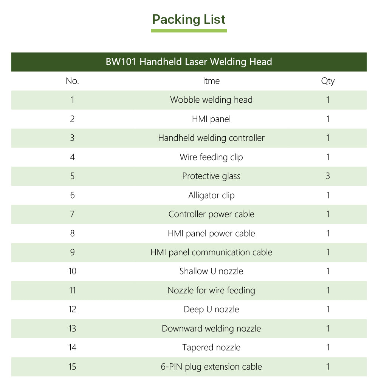The width and height of the screenshot is (378, 390).
Task: Click the Qty column header
Action: click(328, 81)
